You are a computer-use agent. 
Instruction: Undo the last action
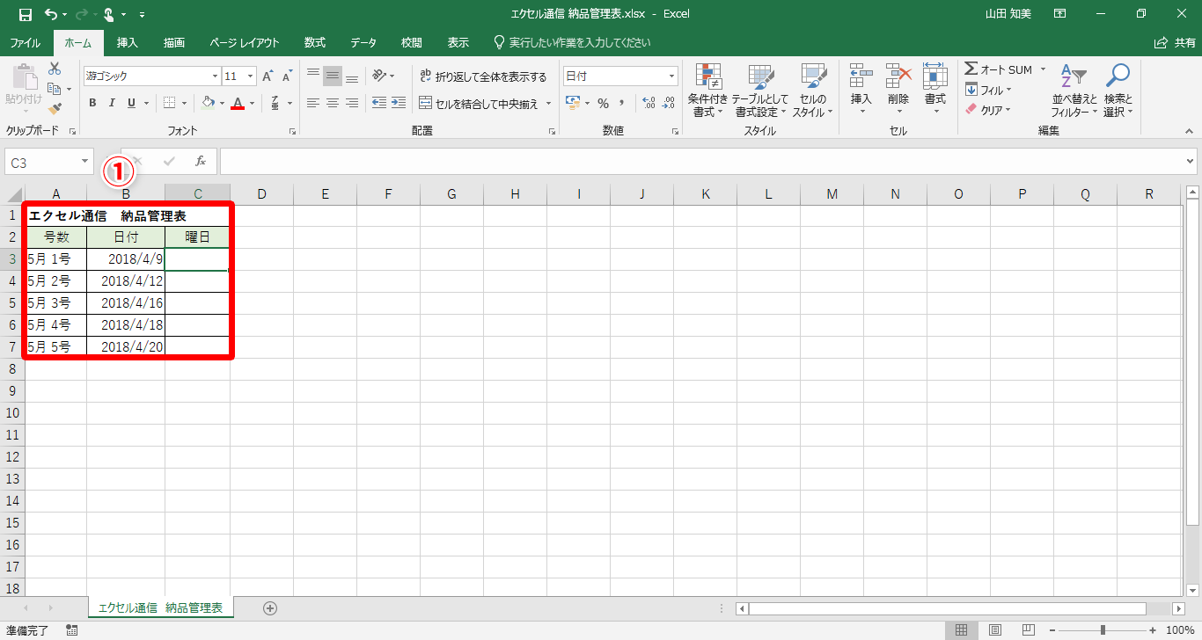pos(51,14)
